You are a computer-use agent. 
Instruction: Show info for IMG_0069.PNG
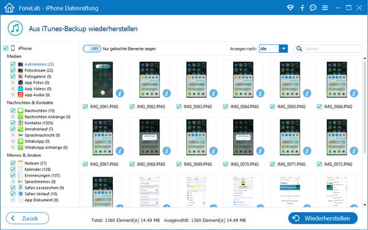point(213,151)
